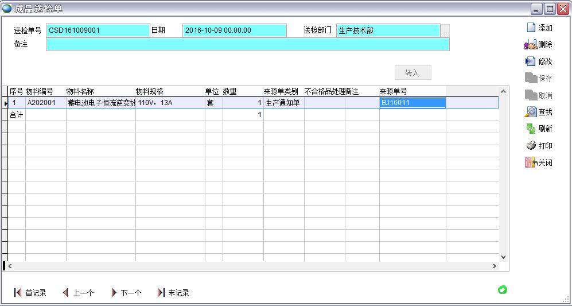Click the Delete (删除) icon

531,44
